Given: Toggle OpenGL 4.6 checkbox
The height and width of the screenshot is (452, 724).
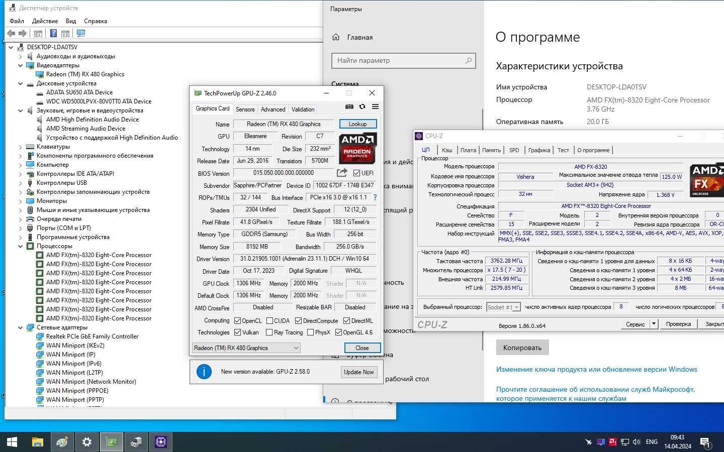Looking at the screenshot, I should [338, 332].
